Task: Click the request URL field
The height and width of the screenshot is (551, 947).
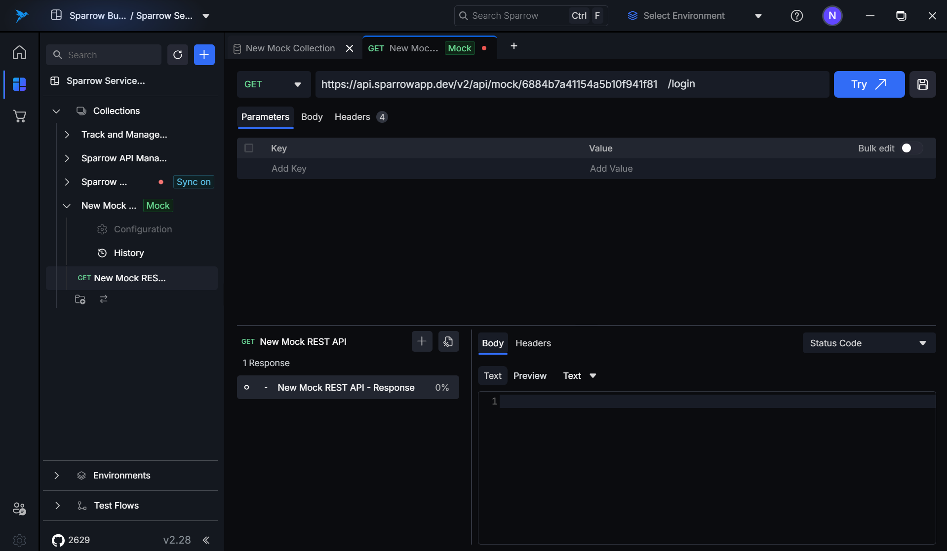Action: [572, 84]
